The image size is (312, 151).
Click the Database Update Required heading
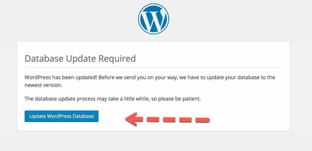coord(80,58)
